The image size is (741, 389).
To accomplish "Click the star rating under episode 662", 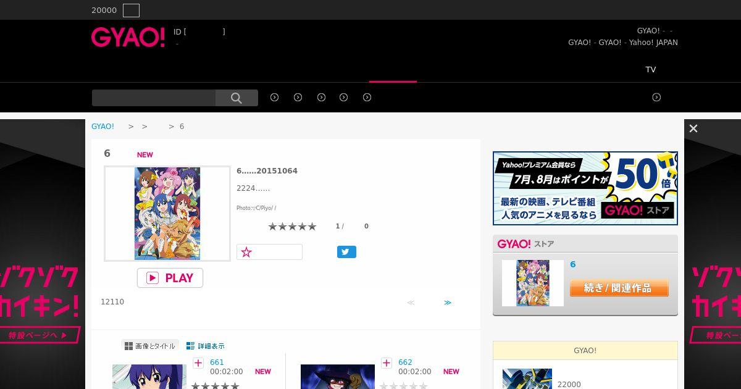I will pos(403,386).
